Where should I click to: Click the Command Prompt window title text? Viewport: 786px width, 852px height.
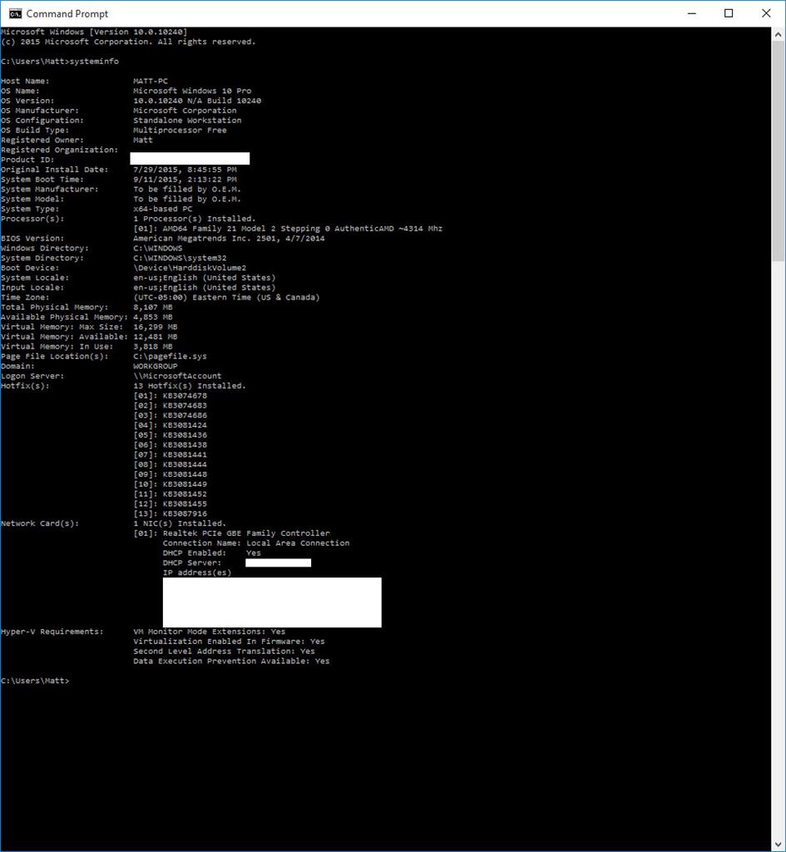click(x=67, y=13)
